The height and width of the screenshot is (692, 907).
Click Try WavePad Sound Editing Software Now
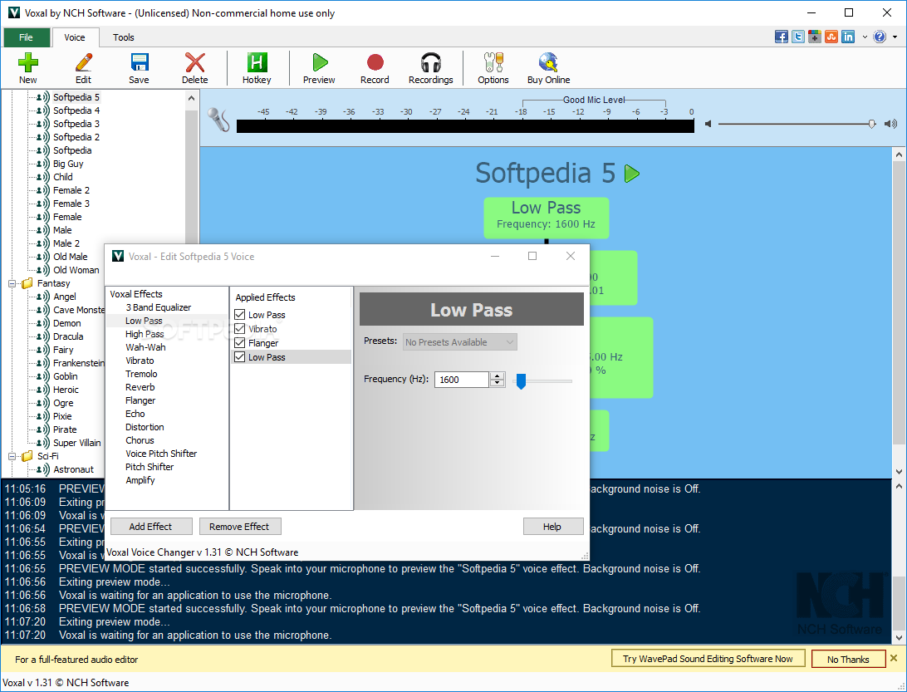click(x=708, y=659)
